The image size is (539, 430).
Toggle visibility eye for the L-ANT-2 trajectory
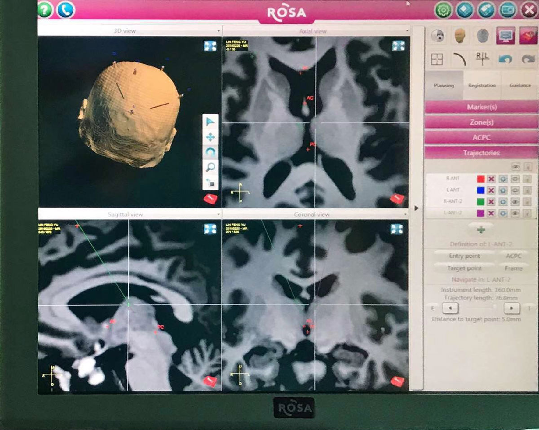pyautogui.click(x=516, y=213)
